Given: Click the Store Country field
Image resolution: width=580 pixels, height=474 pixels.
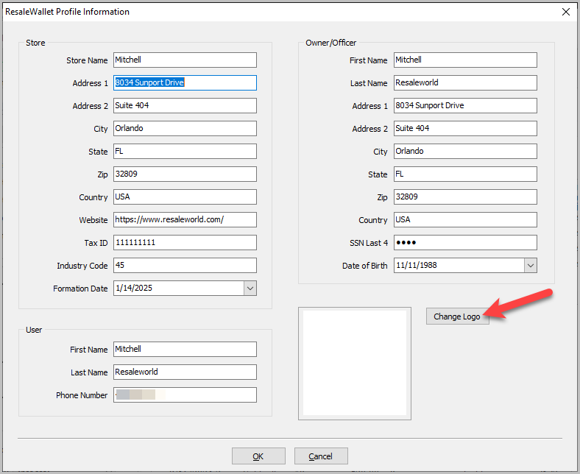Looking at the screenshot, I should click(185, 197).
